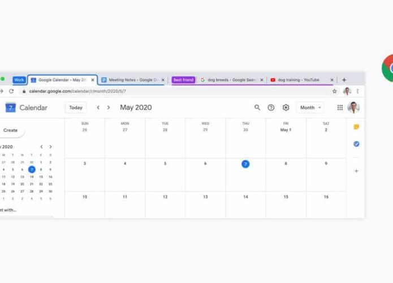Viewport: 393px width, 283px height.
Task: Click the Google Calendar logo
Action: point(11,108)
